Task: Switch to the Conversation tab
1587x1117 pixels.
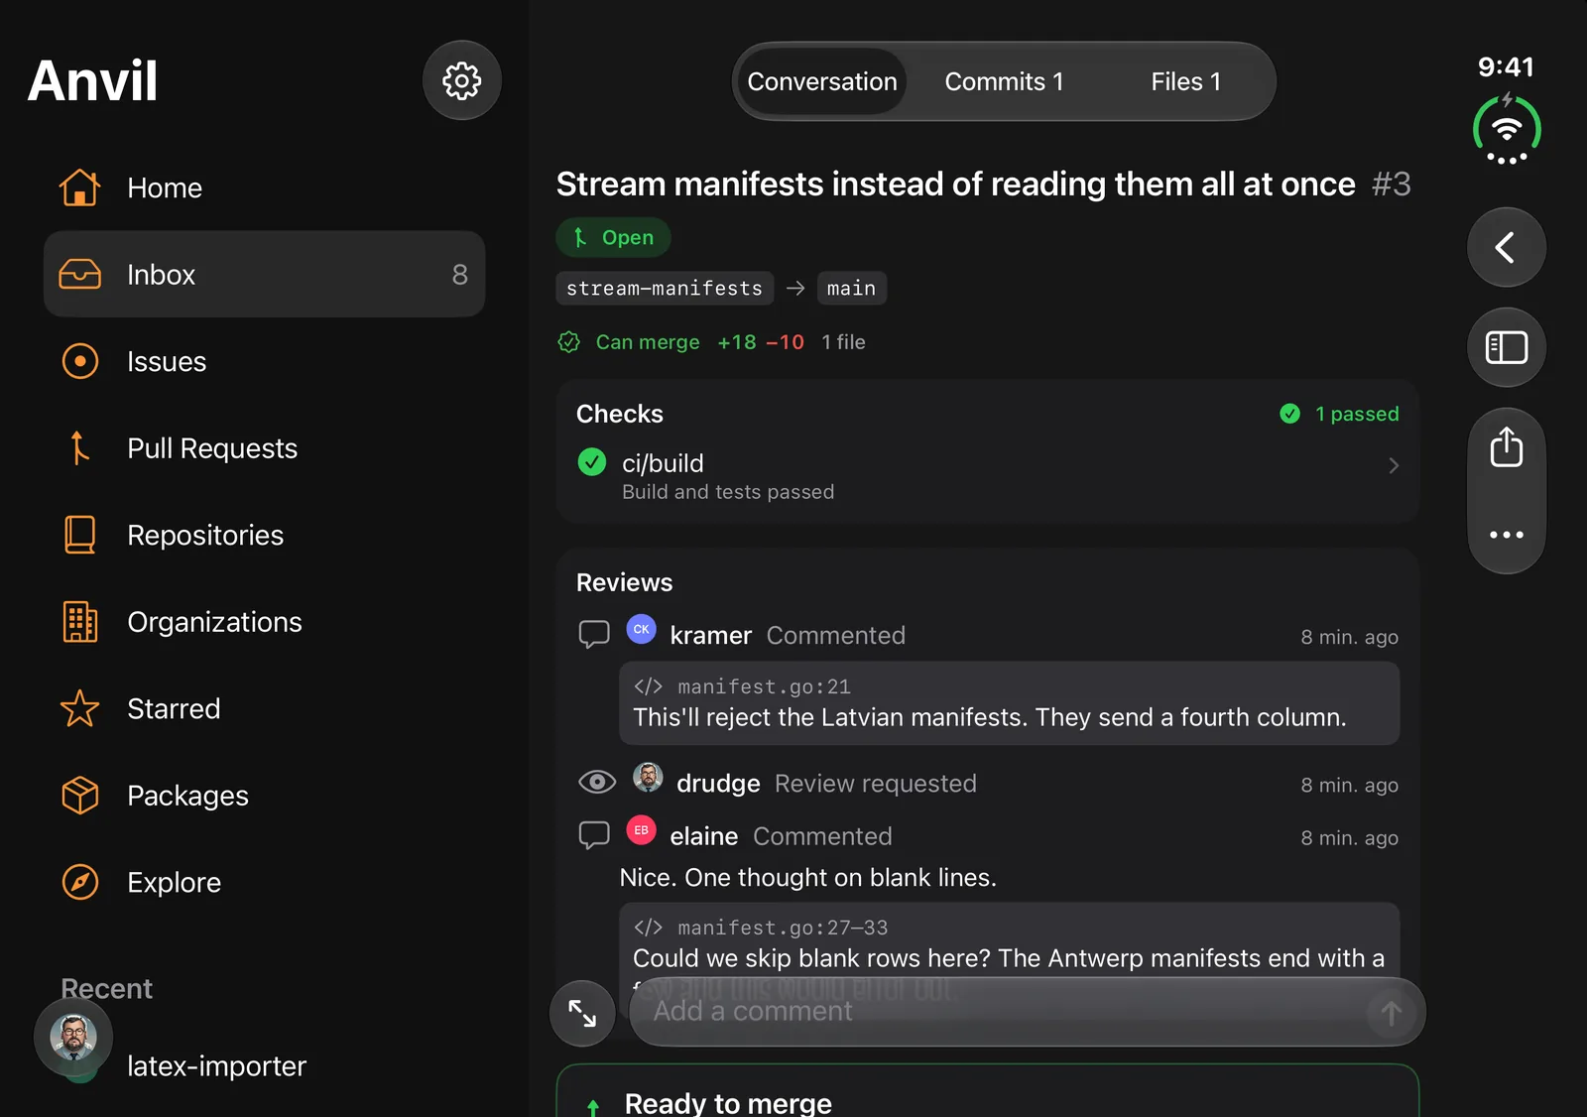Action: (x=821, y=81)
